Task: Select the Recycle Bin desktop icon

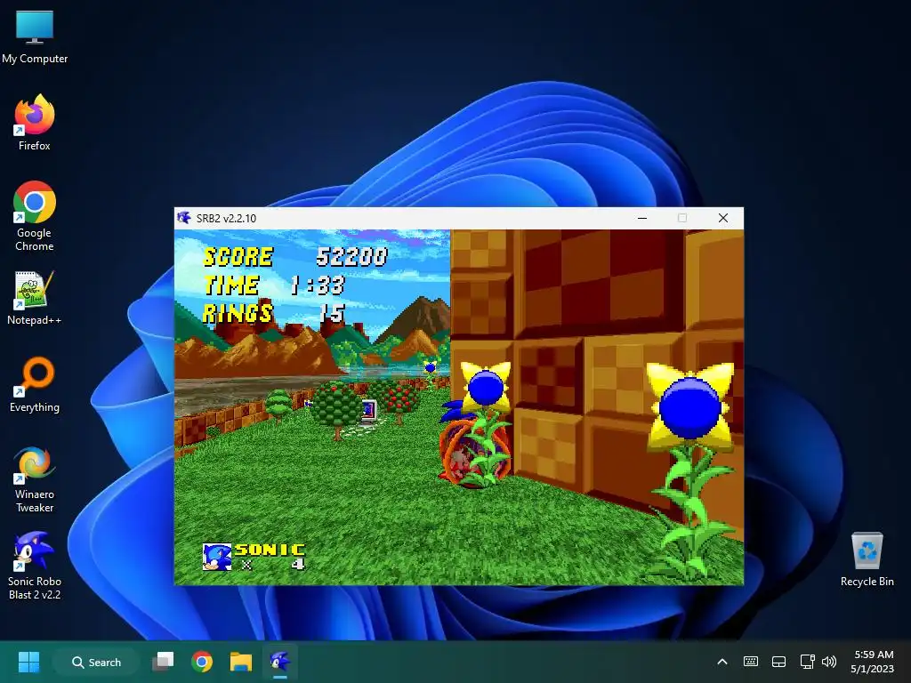Action: [867, 558]
